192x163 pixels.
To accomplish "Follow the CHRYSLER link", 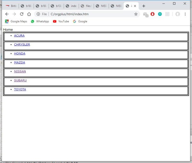I will [22, 44].
